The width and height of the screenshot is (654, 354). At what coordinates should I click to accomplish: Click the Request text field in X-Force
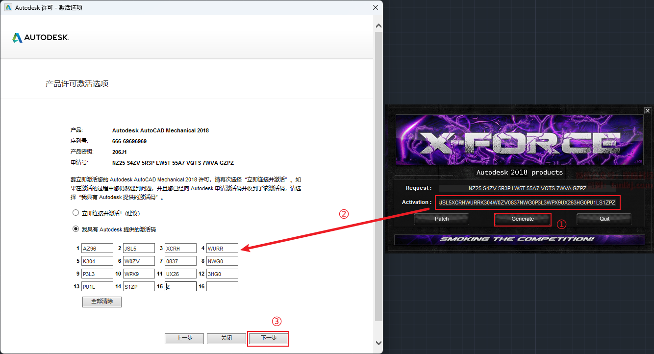527,188
